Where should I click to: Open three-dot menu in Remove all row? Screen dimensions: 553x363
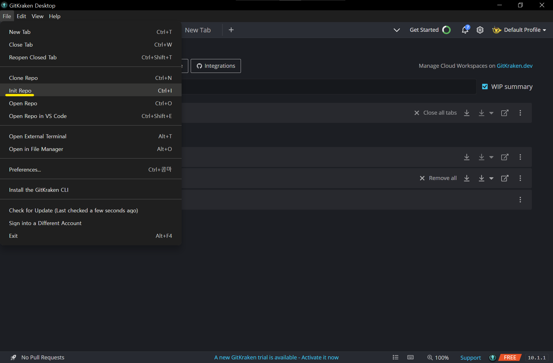coord(520,178)
